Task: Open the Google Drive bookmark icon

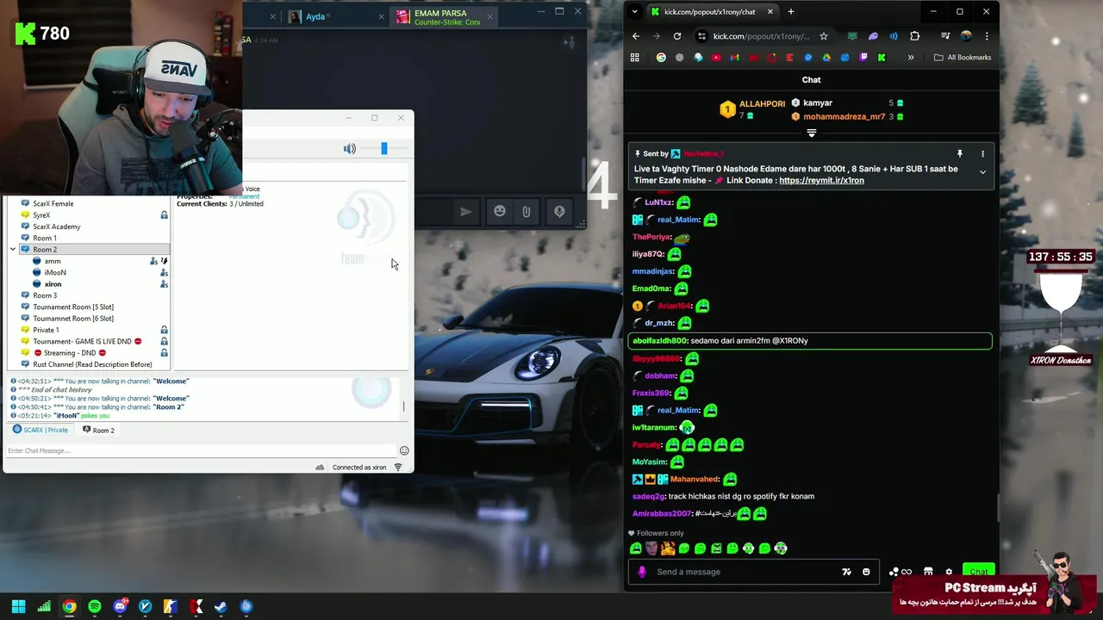Action: (x=826, y=58)
